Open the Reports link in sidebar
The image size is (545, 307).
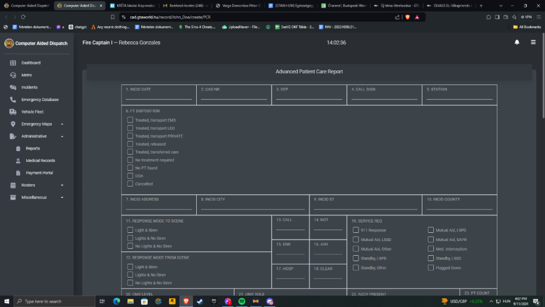(33, 148)
